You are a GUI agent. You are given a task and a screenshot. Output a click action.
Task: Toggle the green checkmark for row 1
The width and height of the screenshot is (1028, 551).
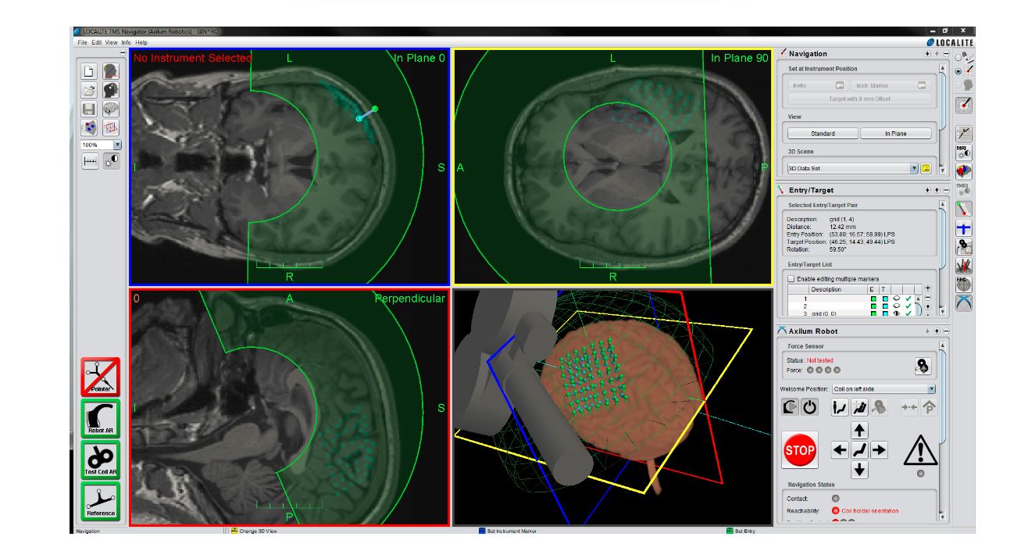pyautogui.click(x=909, y=298)
